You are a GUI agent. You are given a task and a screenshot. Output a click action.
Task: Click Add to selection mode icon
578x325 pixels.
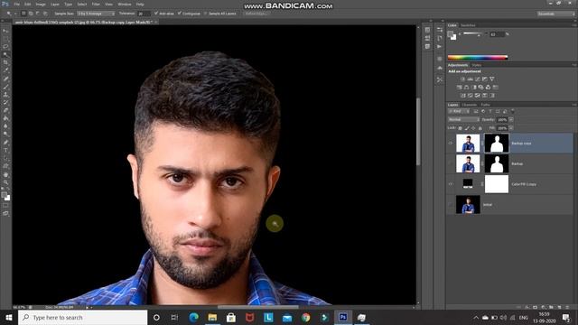tap(31, 14)
